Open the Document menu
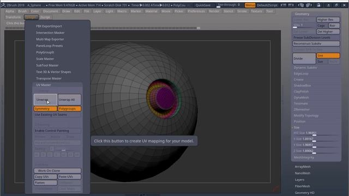This screenshot has height=196, width=349. (51, 11)
